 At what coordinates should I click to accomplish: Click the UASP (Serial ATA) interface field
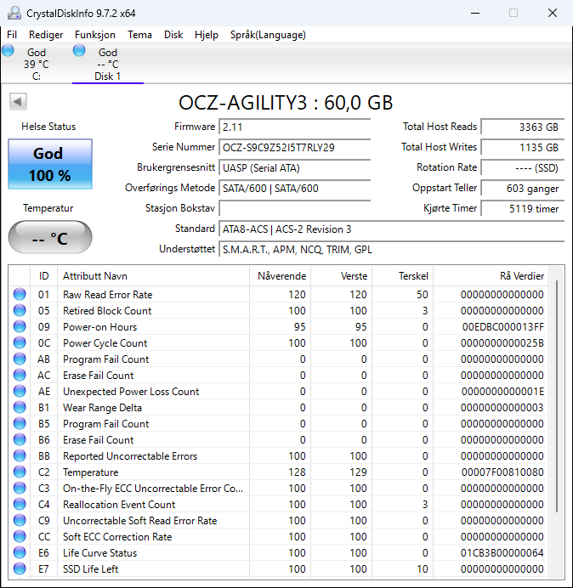(294, 167)
